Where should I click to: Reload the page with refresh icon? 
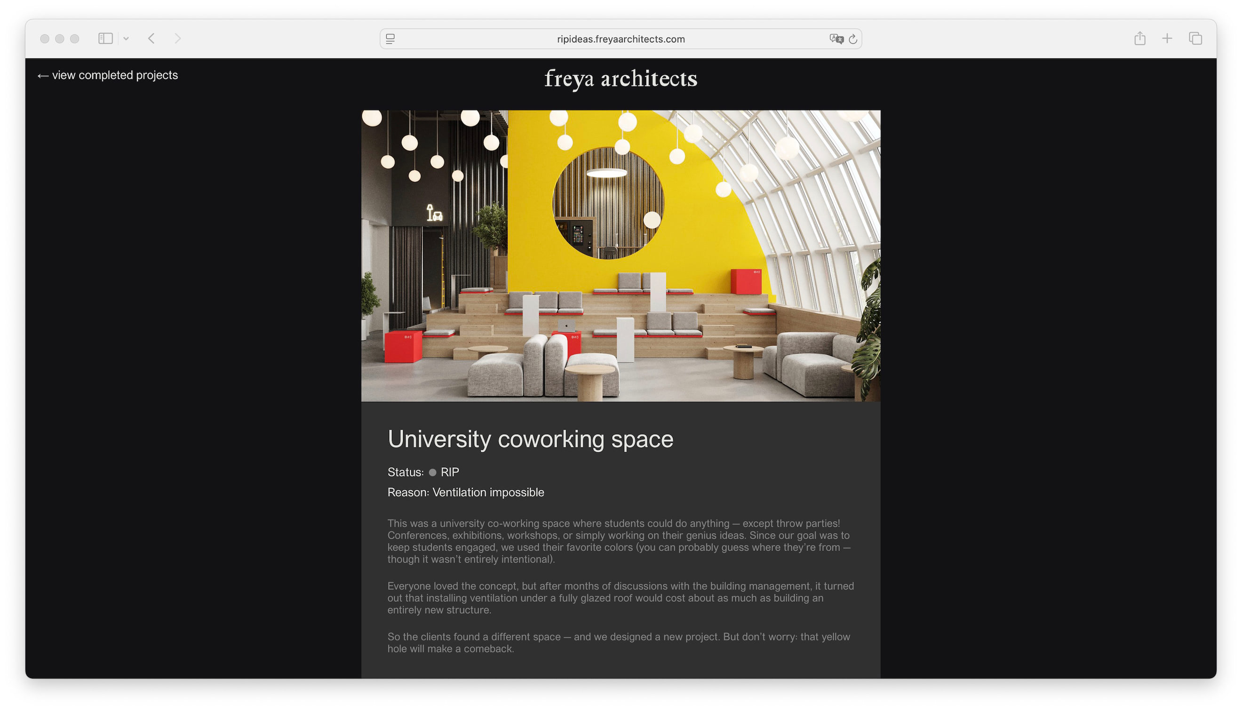[x=853, y=39]
